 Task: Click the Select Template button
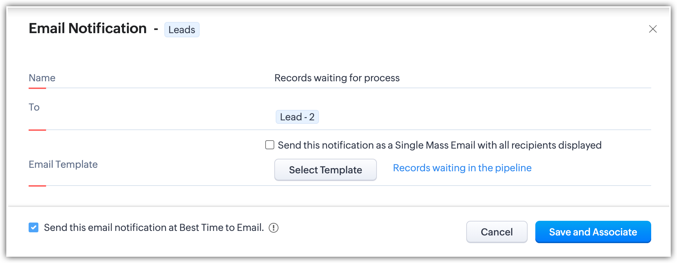click(325, 170)
